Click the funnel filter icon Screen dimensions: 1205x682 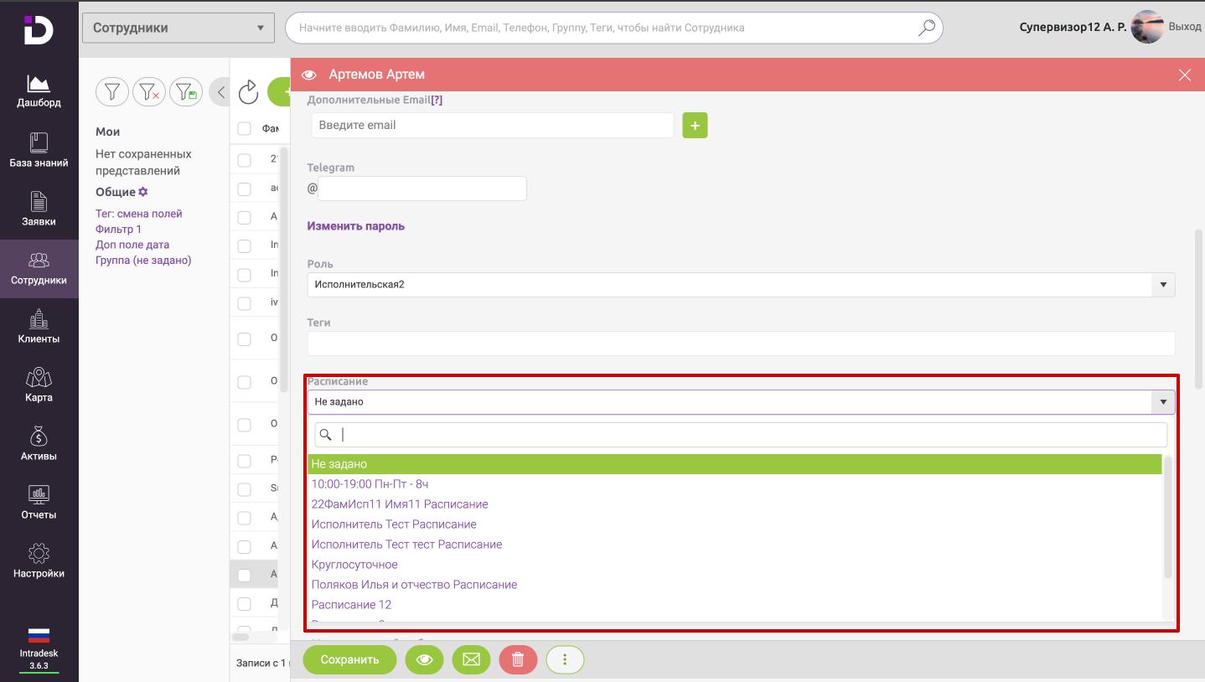(112, 91)
